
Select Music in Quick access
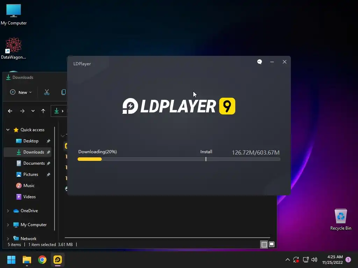pyautogui.click(x=29, y=186)
